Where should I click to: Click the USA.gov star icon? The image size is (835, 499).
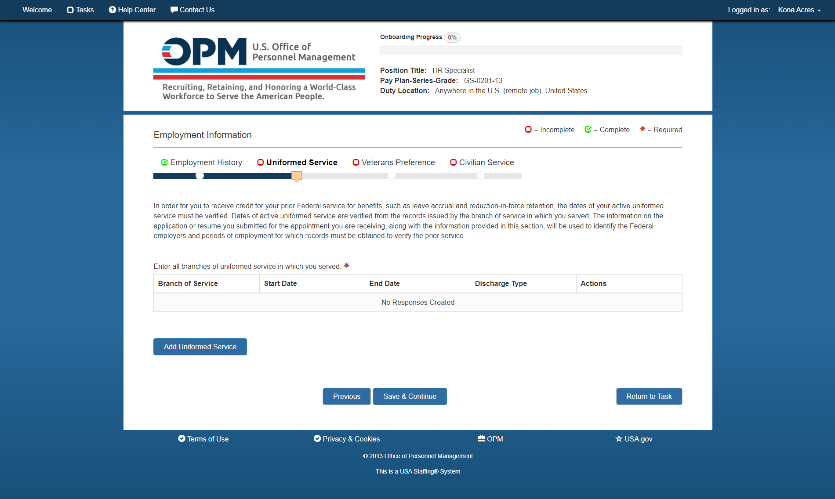point(619,438)
